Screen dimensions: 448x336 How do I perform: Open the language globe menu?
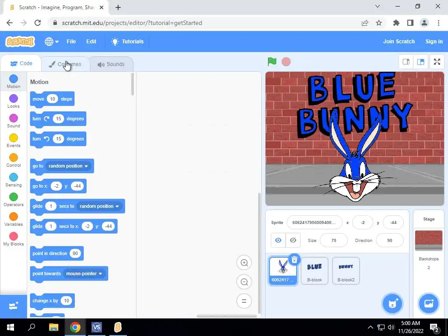pos(52,42)
